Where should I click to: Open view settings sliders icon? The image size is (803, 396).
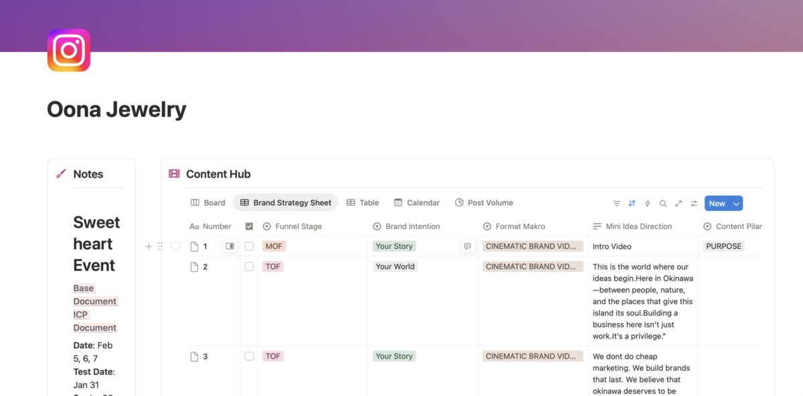(x=694, y=204)
